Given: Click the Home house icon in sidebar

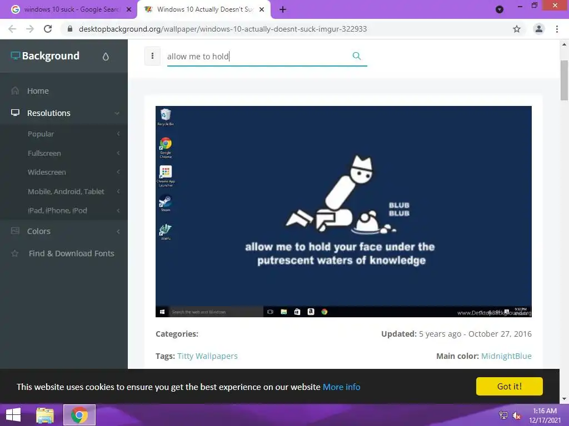Looking at the screenshot, I should pyautogui.click(x=15, y=90).
